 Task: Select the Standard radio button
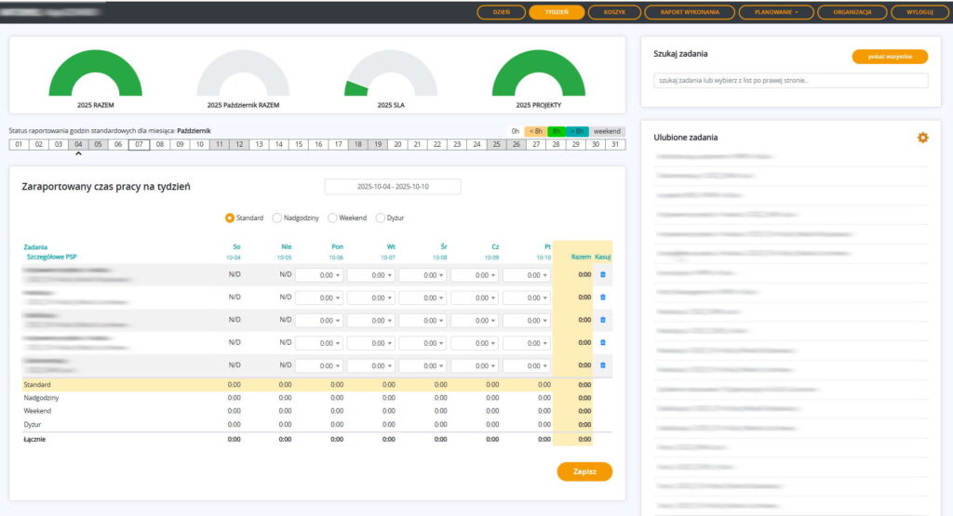230,218
